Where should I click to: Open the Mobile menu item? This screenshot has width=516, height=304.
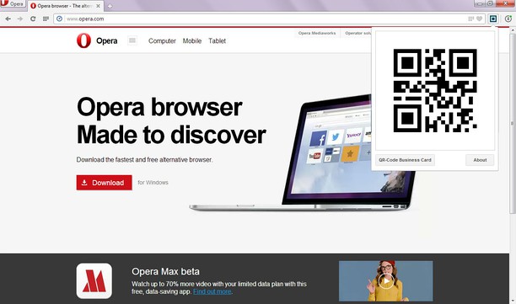pyautogui.click(x=192, y=40)
